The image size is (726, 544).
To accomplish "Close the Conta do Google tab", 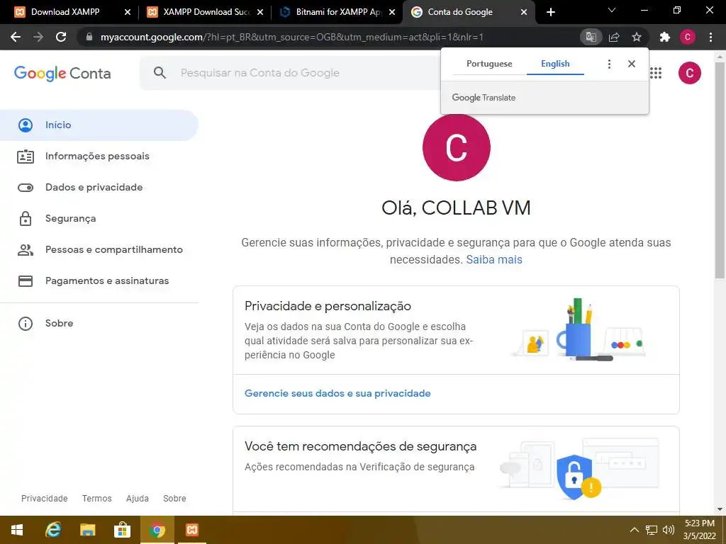I will pyautogui.click(x=524, y=12).
